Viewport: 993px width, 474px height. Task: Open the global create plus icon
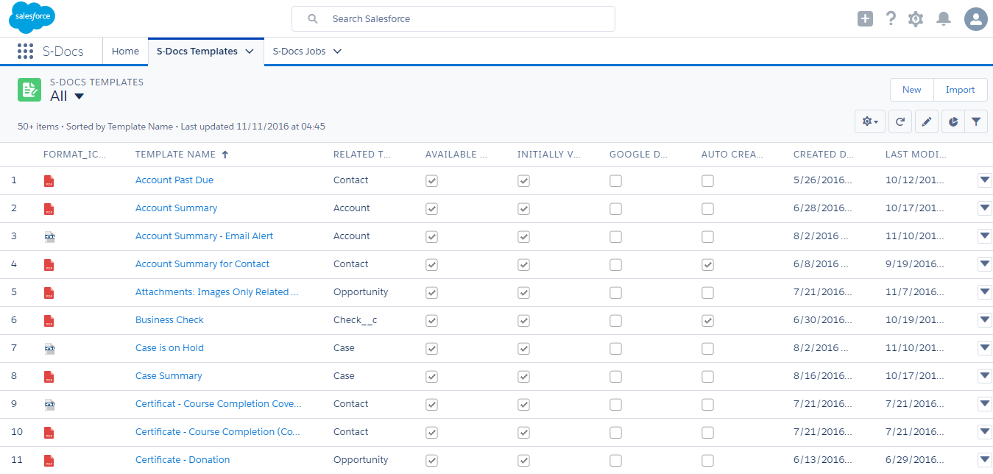click(x=865, y=19)
